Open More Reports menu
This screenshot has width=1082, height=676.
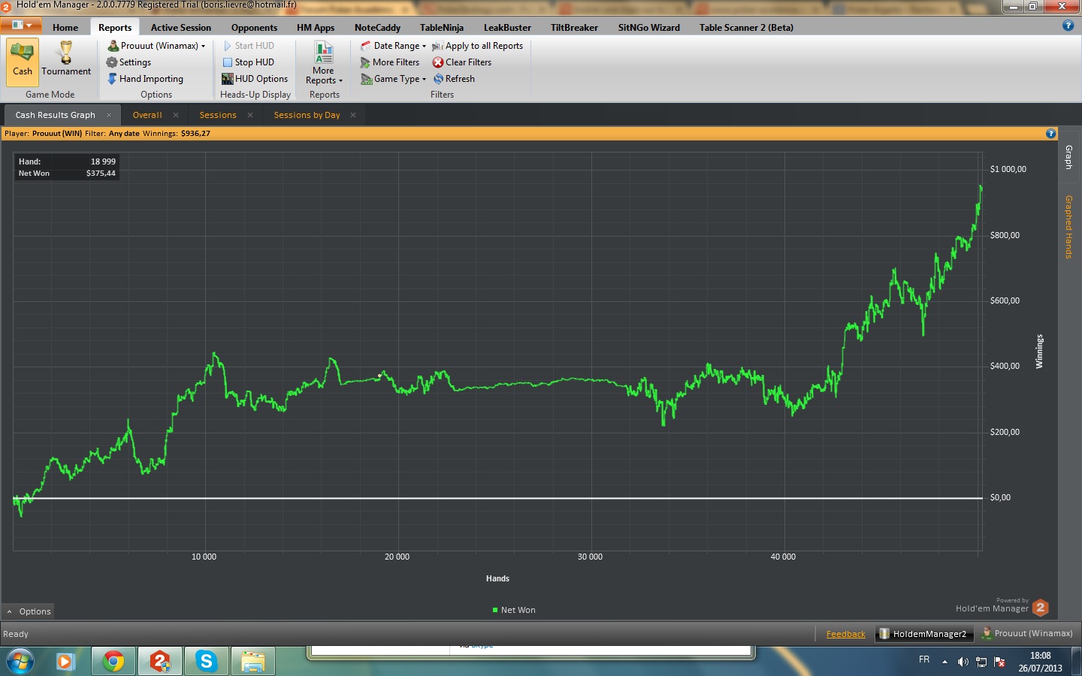324,64
